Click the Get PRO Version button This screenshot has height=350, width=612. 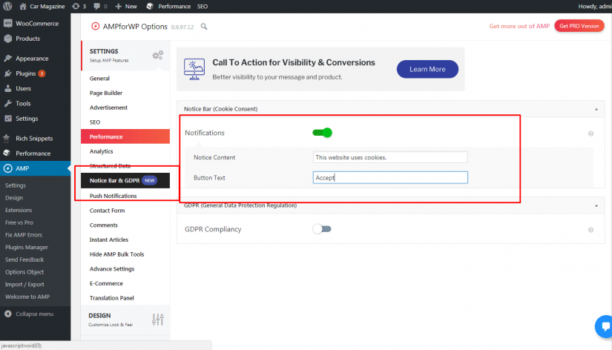[579, 26]
